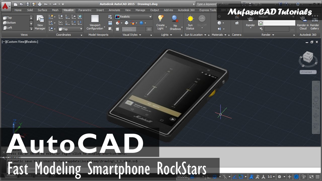Click the ViewCube in the viewport
The image size is (322, 181).
(x=308, y=58)
